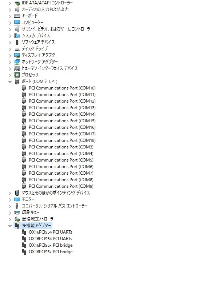Select PCI Communications Port (COM3)
The width and height of the screenshot is (202, 282).
click(x=61, y=147)
